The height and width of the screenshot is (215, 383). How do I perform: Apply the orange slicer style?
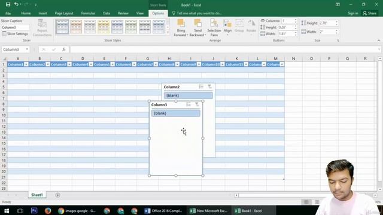[76, 27]
